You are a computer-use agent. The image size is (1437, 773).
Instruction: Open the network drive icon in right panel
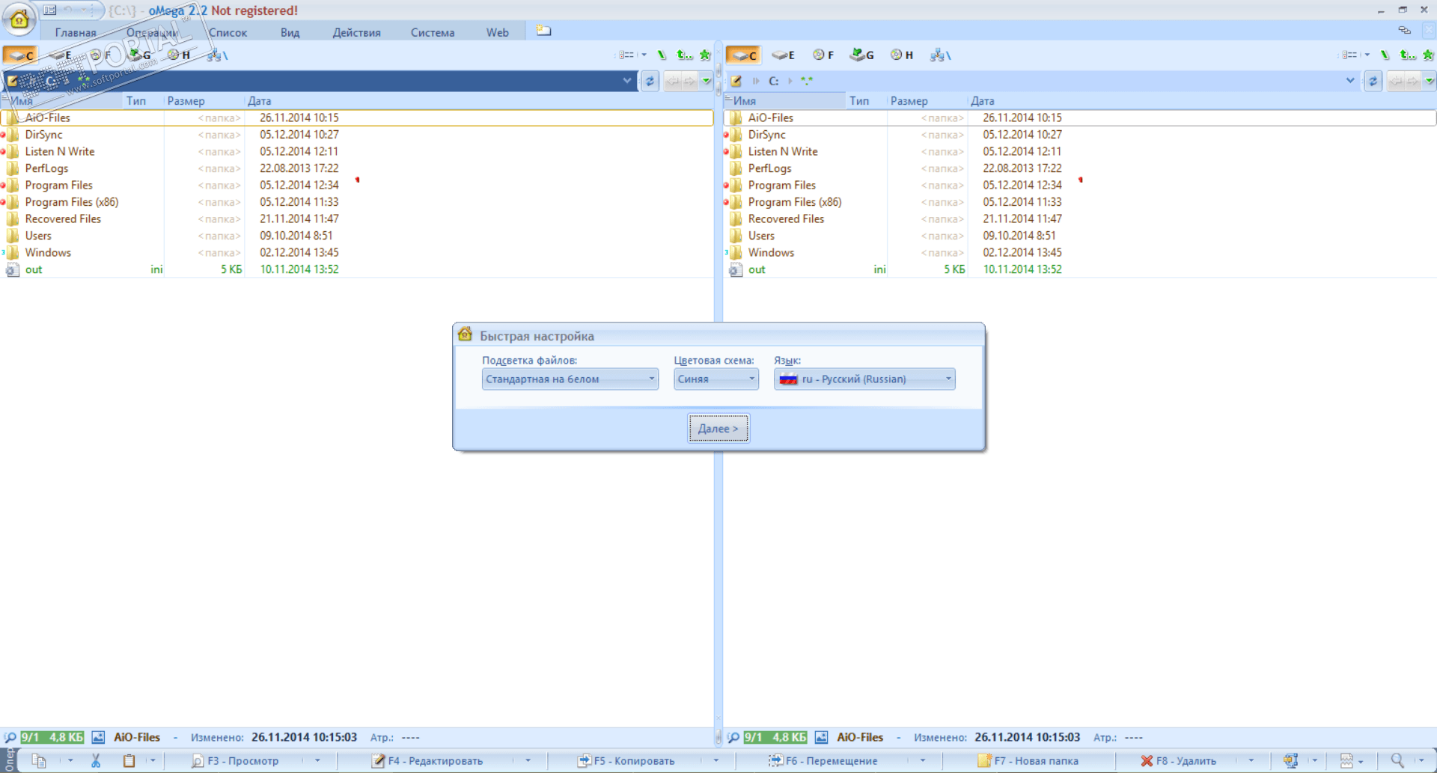point(940,55)
